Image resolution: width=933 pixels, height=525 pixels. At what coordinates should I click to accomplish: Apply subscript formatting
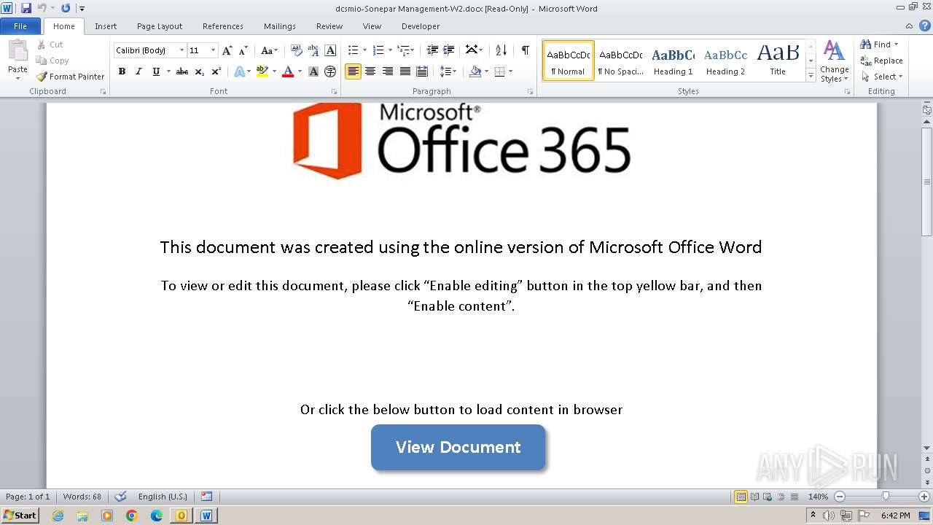coord(200,71)
